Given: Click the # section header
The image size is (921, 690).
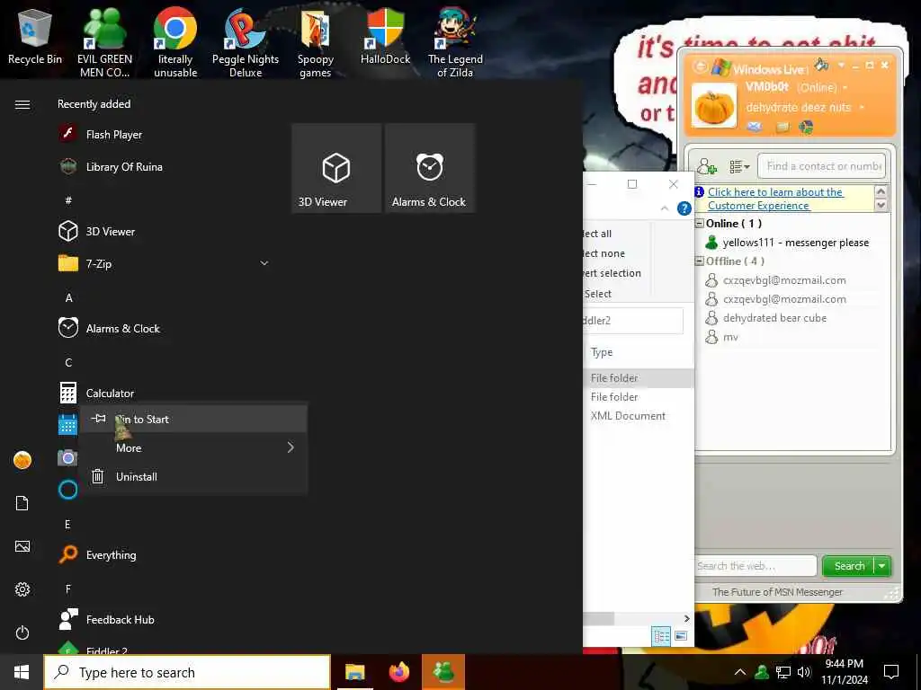Looking at the screenshot, I should tap(68, 200).
